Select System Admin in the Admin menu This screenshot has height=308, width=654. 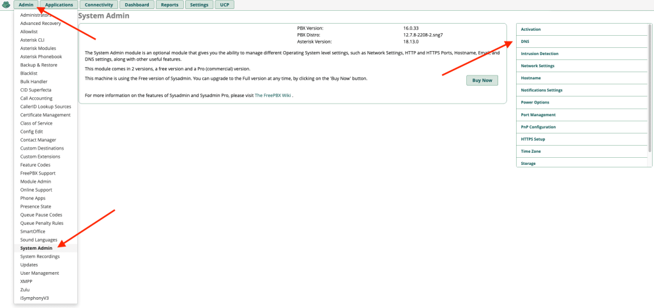(x=36, y=248)
